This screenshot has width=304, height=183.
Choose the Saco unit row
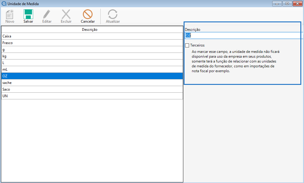pos(92,89)
